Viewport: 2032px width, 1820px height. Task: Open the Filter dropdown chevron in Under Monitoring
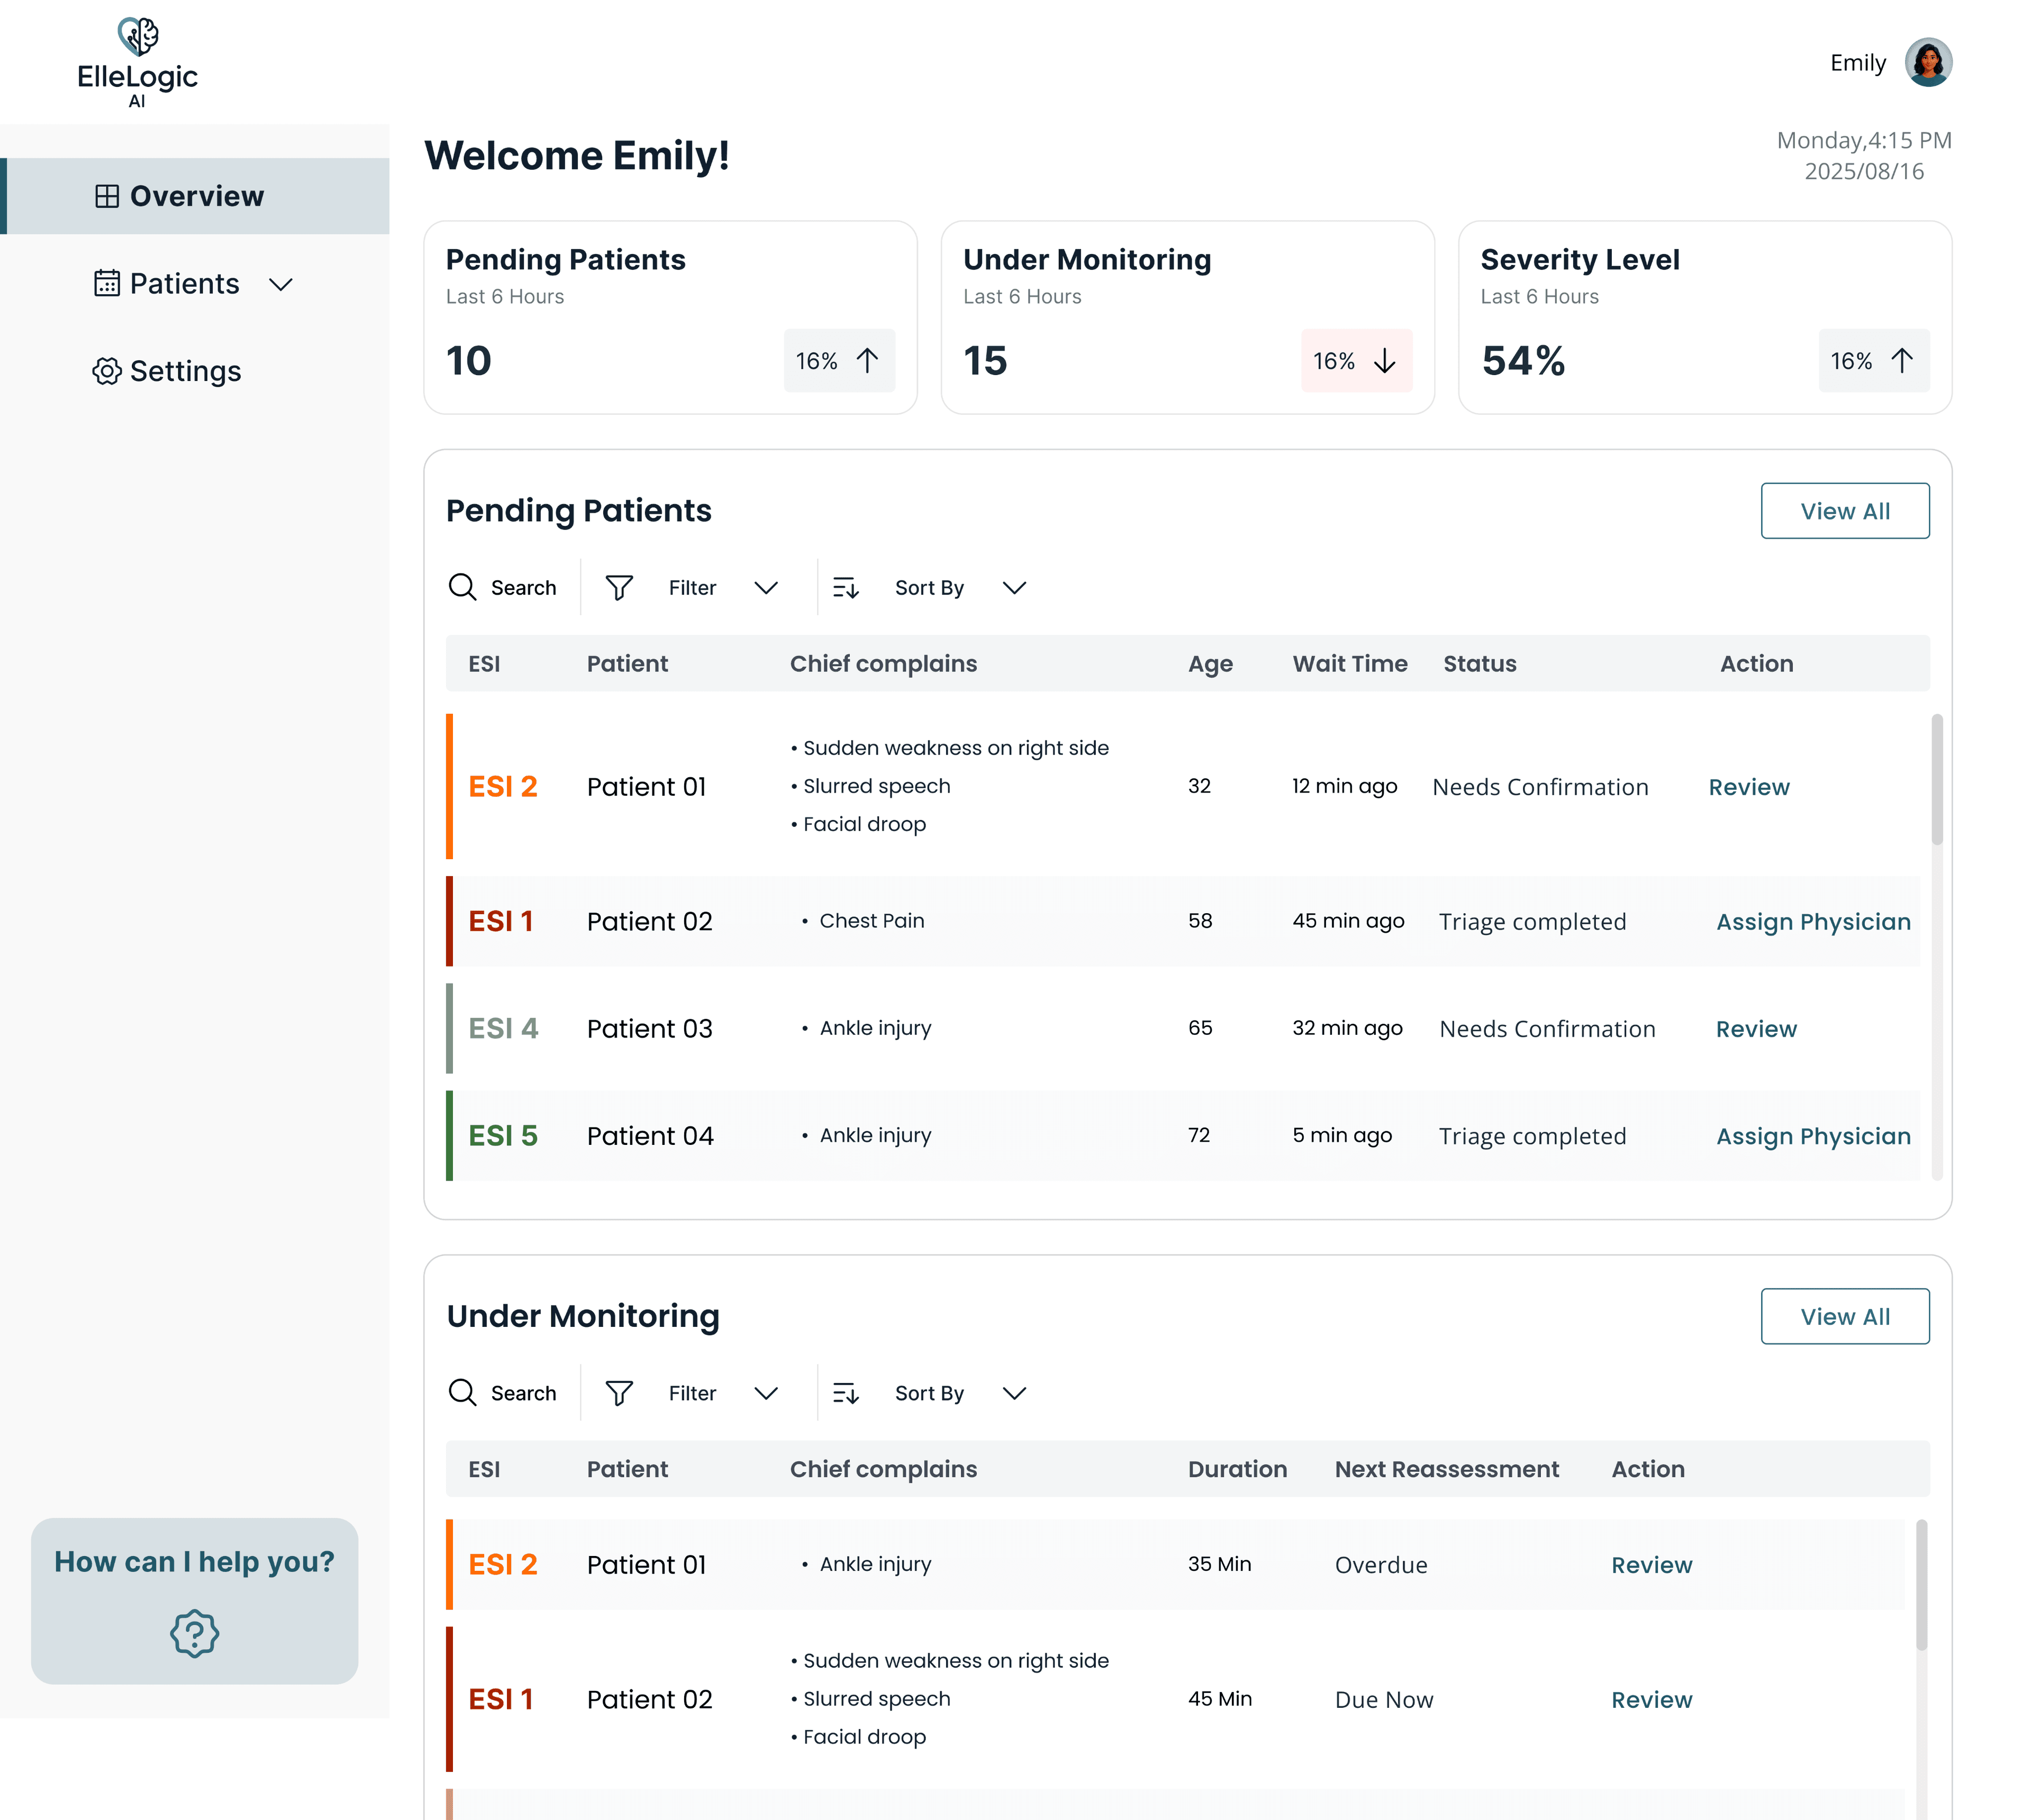point(766,1393)
